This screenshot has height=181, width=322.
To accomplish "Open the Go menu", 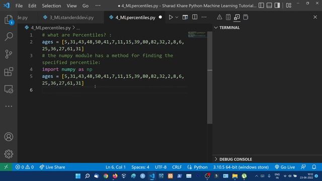I will tap(86, 6).
